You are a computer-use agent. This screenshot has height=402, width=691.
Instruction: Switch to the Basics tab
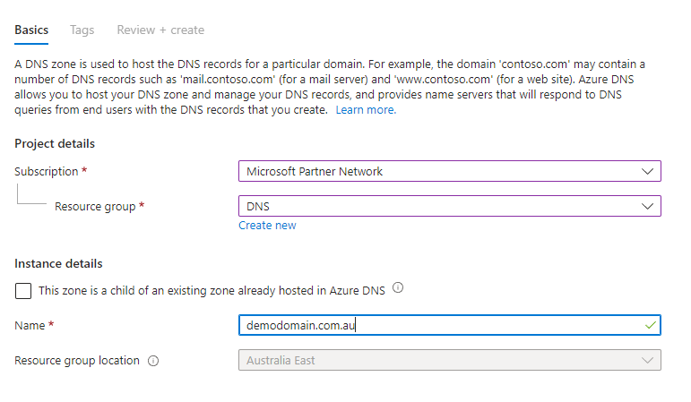31,30
